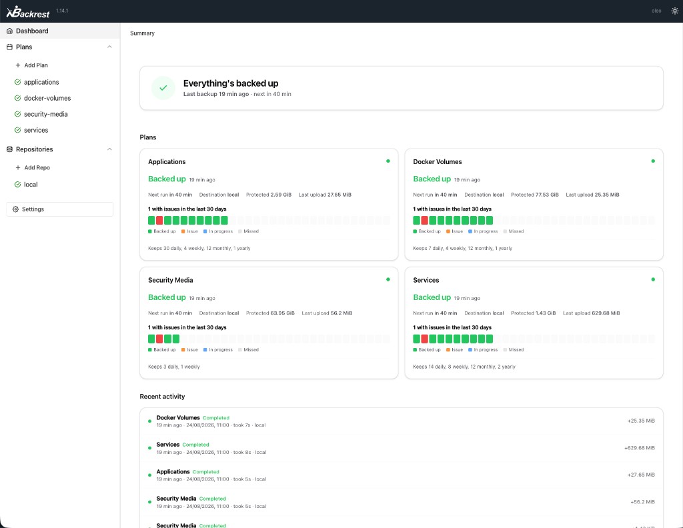Collapse the Repositories section chevron
The height and width of the screenshot is (528, 683).
[110, 149]
